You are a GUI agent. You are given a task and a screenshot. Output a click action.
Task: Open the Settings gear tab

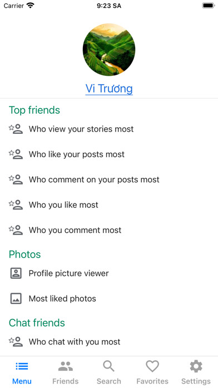click(x=196, y=372)
